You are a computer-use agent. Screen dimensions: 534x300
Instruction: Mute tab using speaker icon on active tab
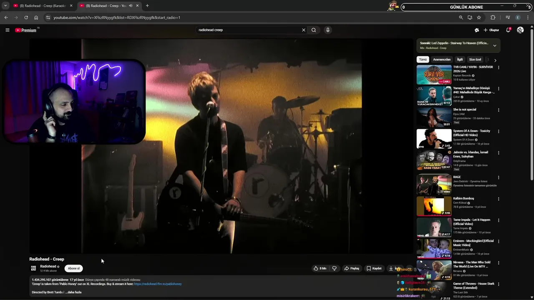[131, 6]
